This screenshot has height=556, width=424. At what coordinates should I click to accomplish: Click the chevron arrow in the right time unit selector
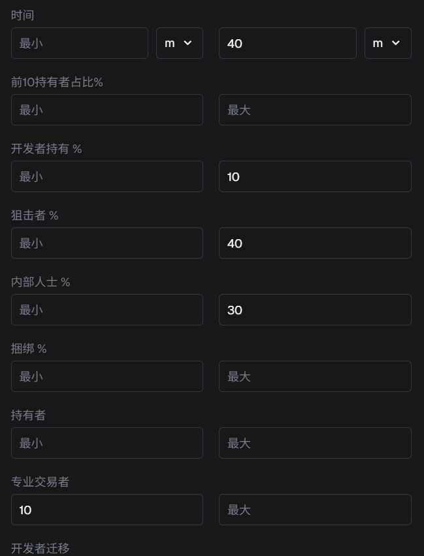pyautogui.click(x=396, y=43)
